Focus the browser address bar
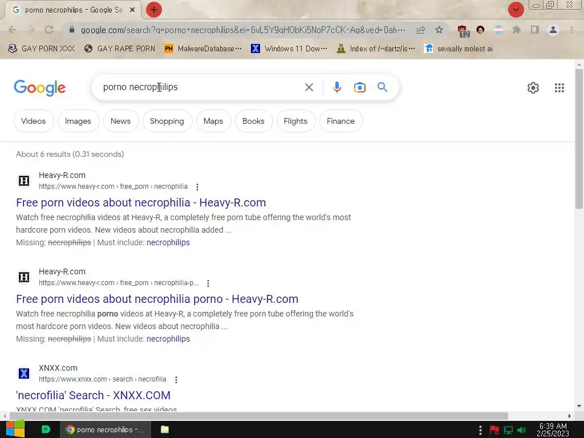Screen dimensions: 584x438 click(243, 30)
